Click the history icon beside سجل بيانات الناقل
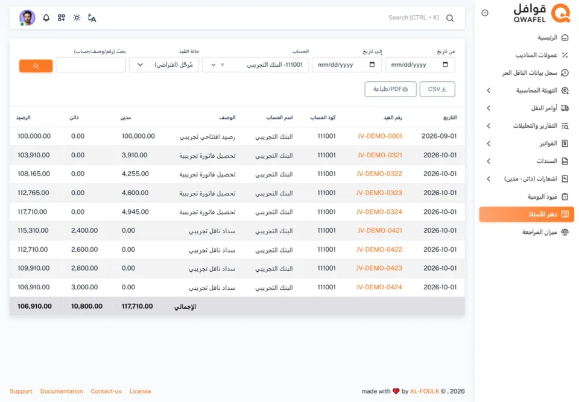 565,73
